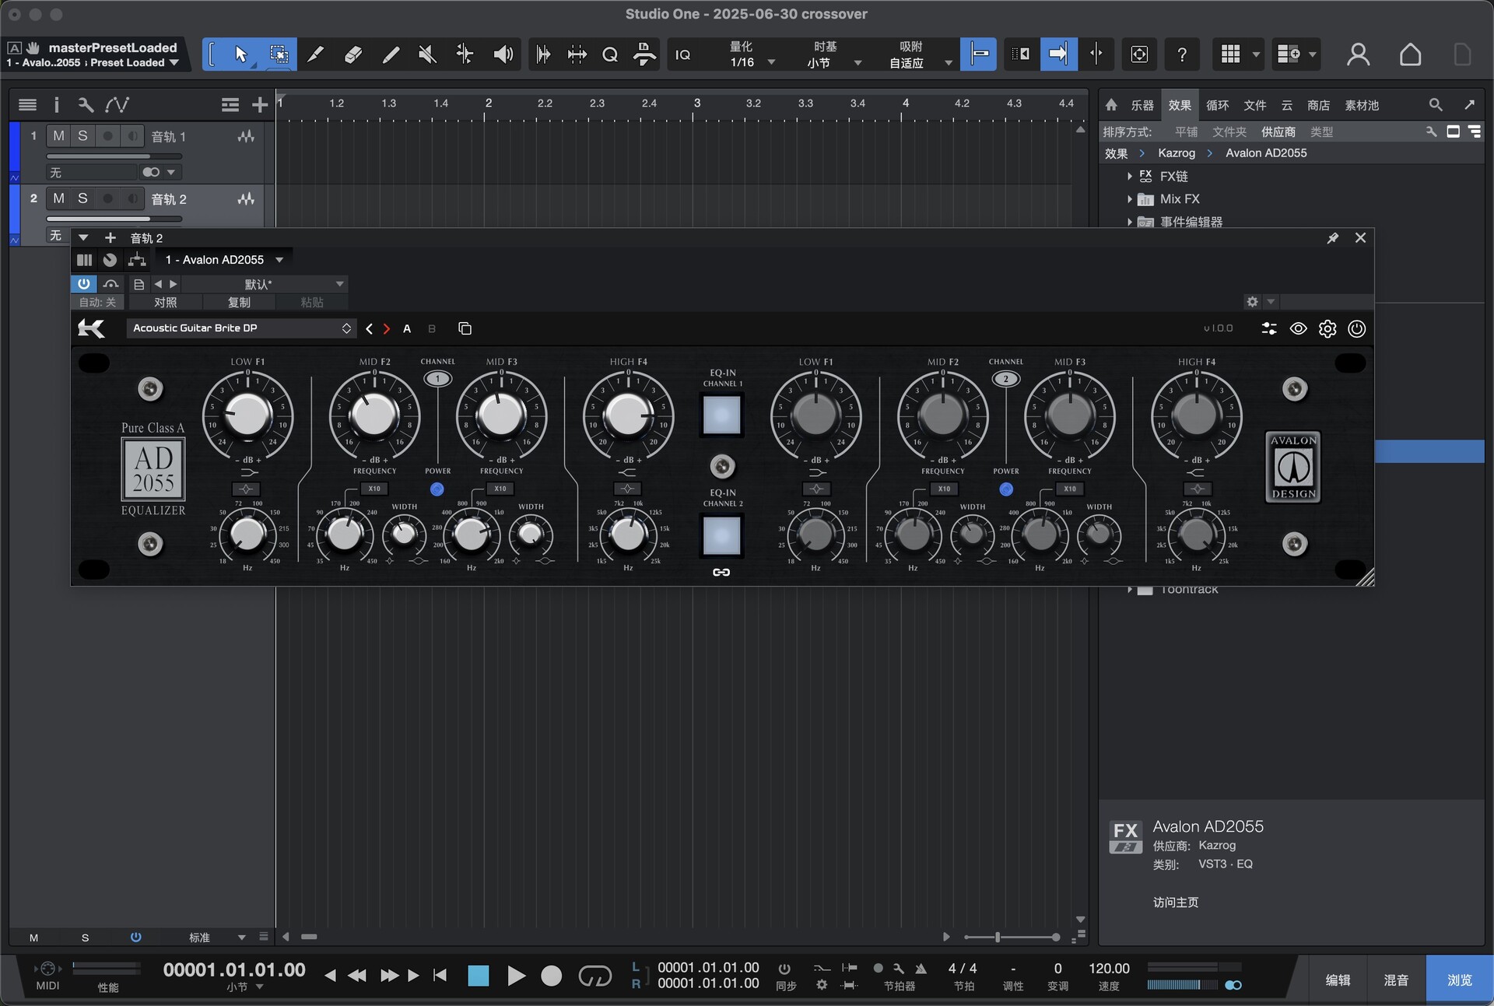Click the Play transport button
The image size is (1494, 1006).
pyautogui.click(x=516, y=976)
